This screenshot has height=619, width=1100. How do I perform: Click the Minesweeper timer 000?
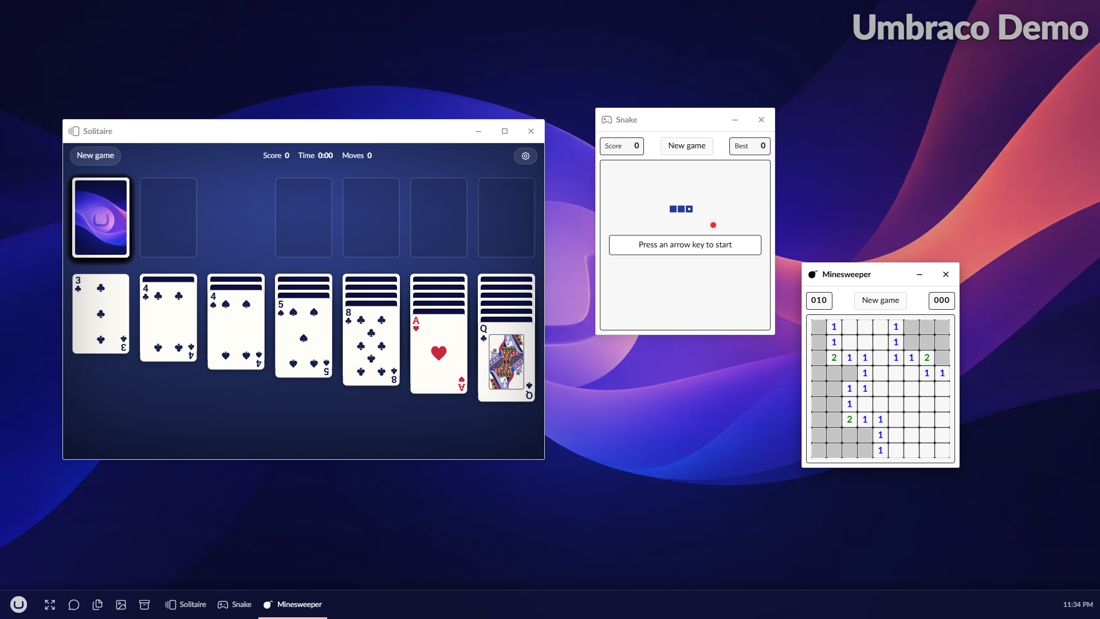point(942,301)
